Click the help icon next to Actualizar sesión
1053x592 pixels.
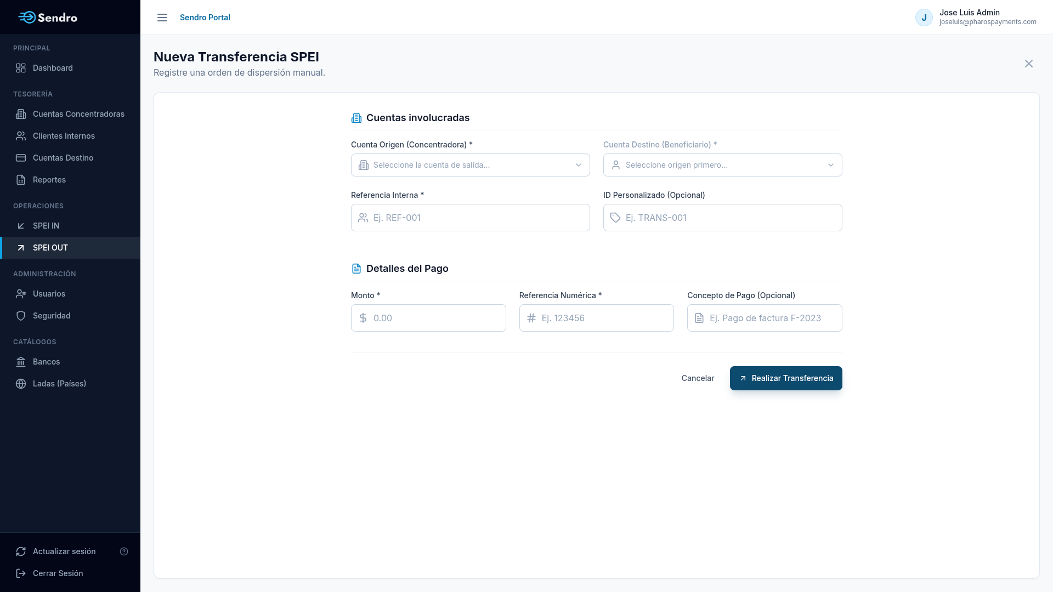pos(124,551)
